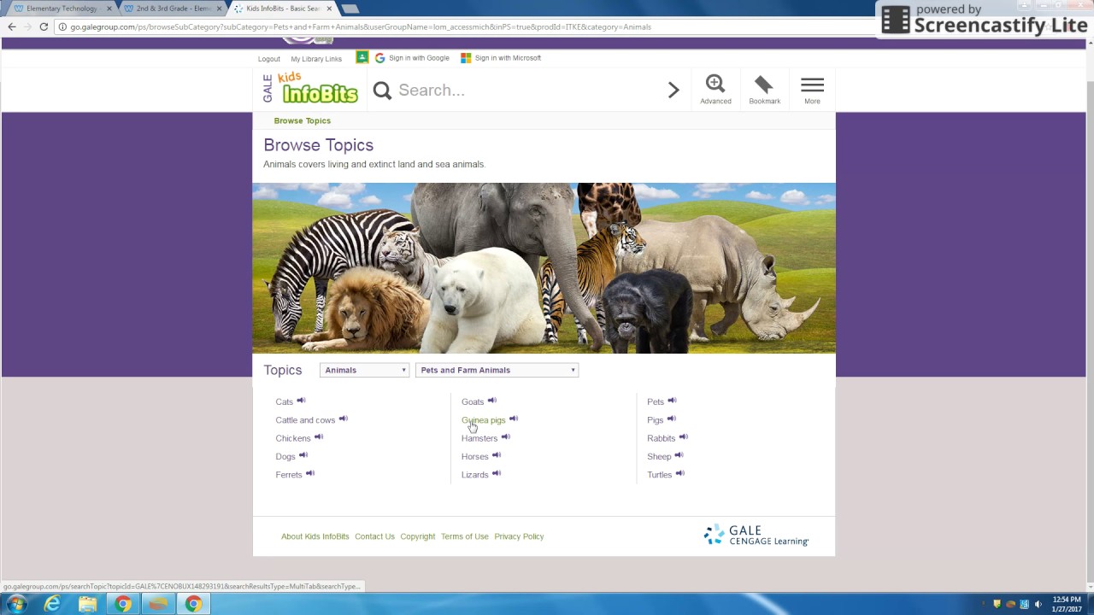Open the Turtles topic link
This screenshot has width=1094, height=615.
click(660, 475)
